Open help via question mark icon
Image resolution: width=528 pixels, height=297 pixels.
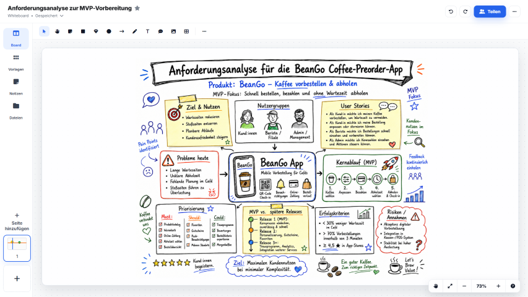pos(513,286)
